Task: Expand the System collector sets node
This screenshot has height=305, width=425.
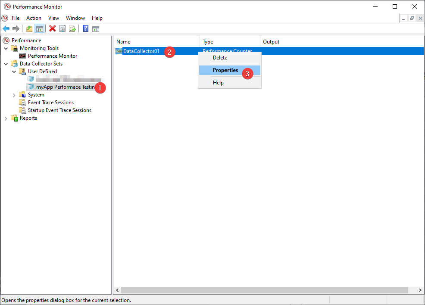Action: click(x=14, y=95)
